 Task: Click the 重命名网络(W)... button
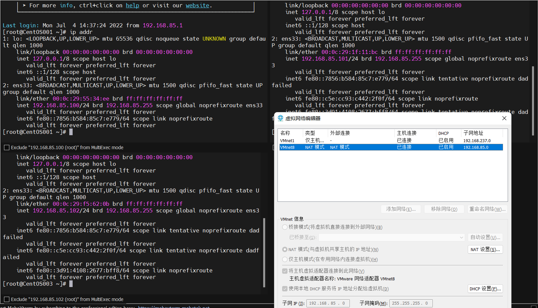[x=487, y=209]
